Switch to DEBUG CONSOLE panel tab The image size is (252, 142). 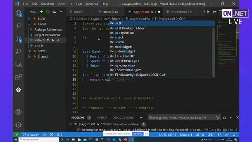point(123,118)
